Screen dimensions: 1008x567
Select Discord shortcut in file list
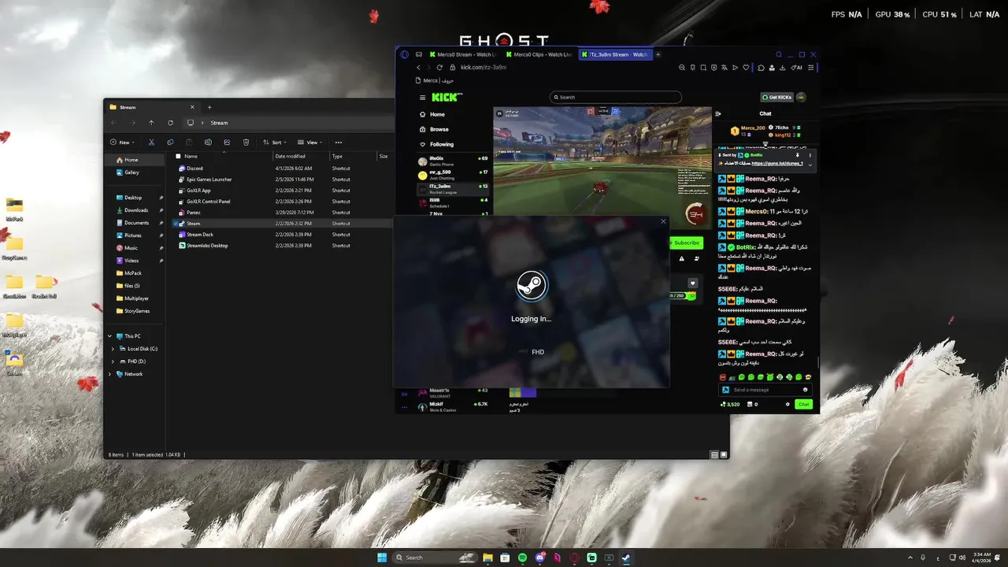[x=195, y=169]
